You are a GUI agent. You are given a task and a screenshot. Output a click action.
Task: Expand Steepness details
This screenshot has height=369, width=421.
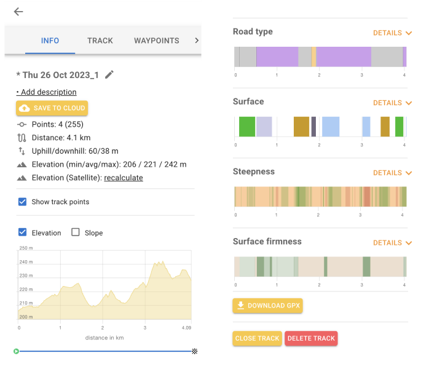[x=391, y=173]
